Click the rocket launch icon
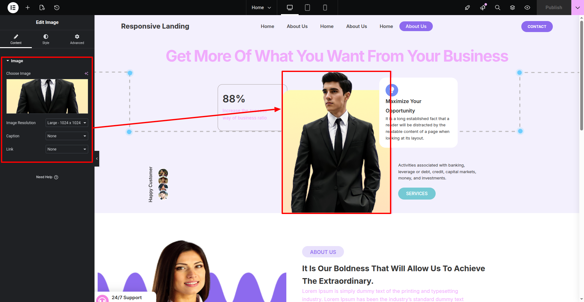Viewport: 584px width, 302px height. [467, 8]
